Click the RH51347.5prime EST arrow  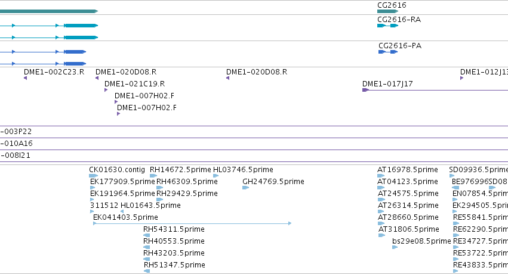tap(146, 271)
